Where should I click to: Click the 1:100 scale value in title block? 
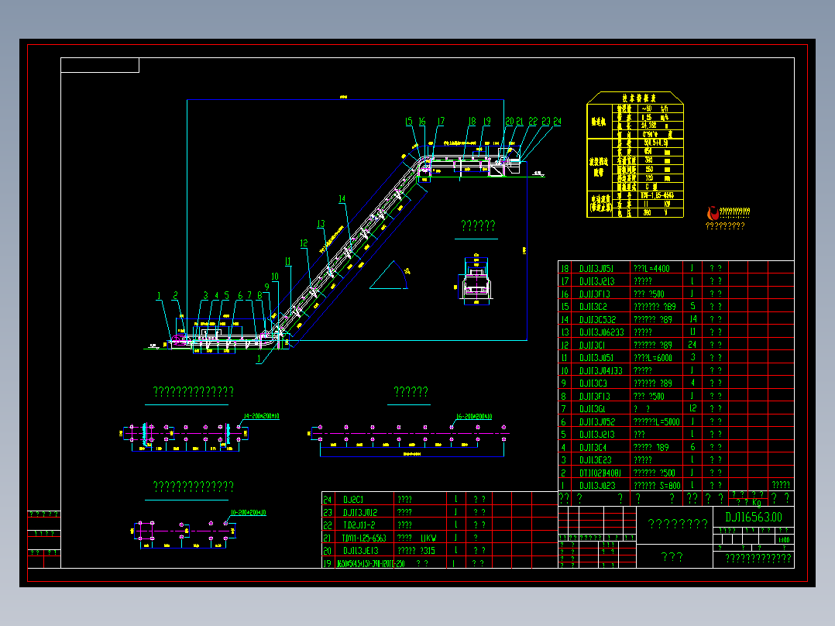pyautogui.click(x=784, y=540)
